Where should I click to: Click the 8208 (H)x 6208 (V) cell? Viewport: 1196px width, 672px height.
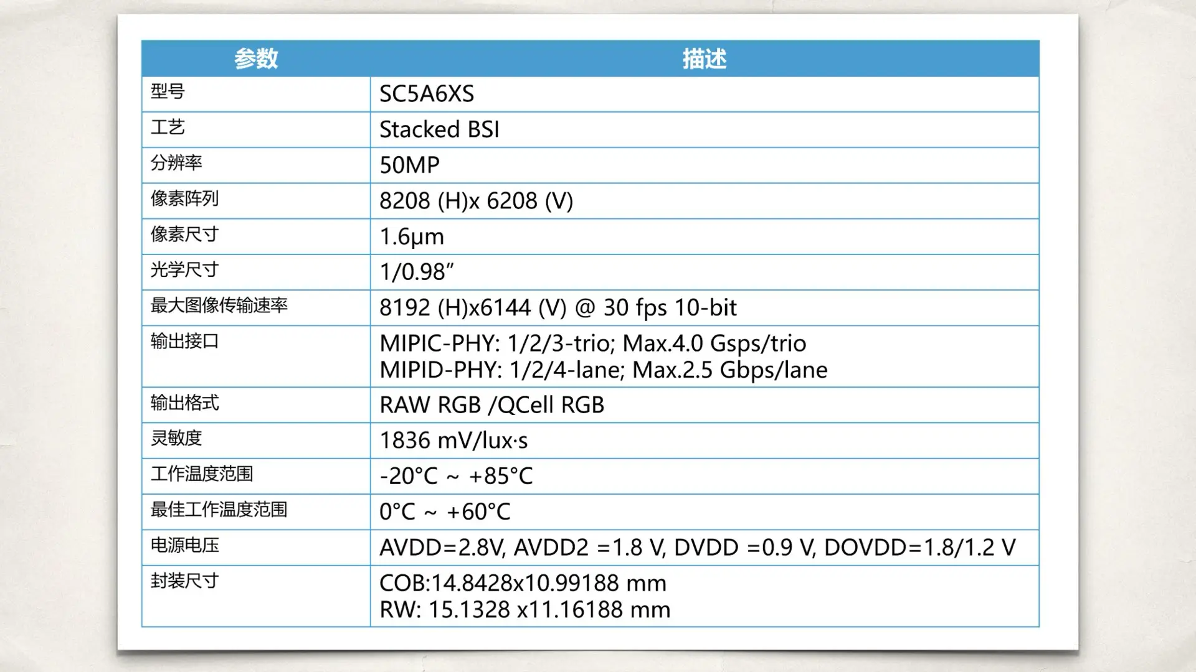click(476, 201)
